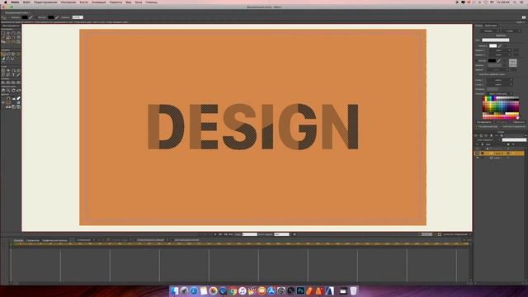528x297 pixels.
Task: Open the dropdown below Layers panel icons
Action: 487,139
